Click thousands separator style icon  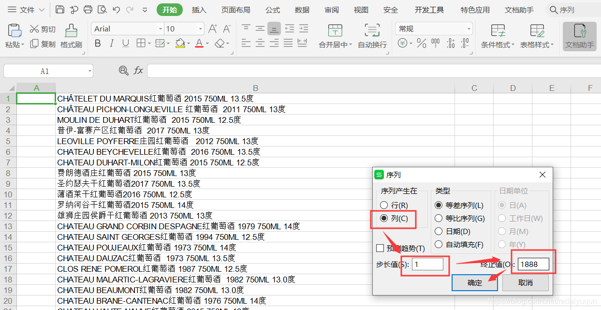[x=435, y=44]
